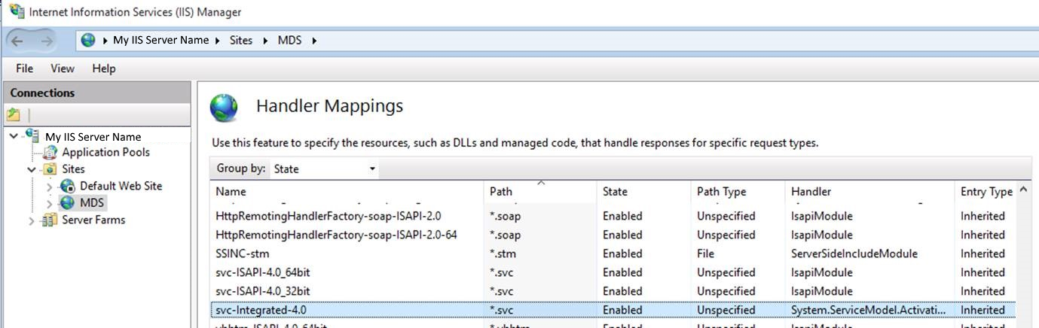
Task: Select Server Farms in tree
Action: tap(93, 220)
